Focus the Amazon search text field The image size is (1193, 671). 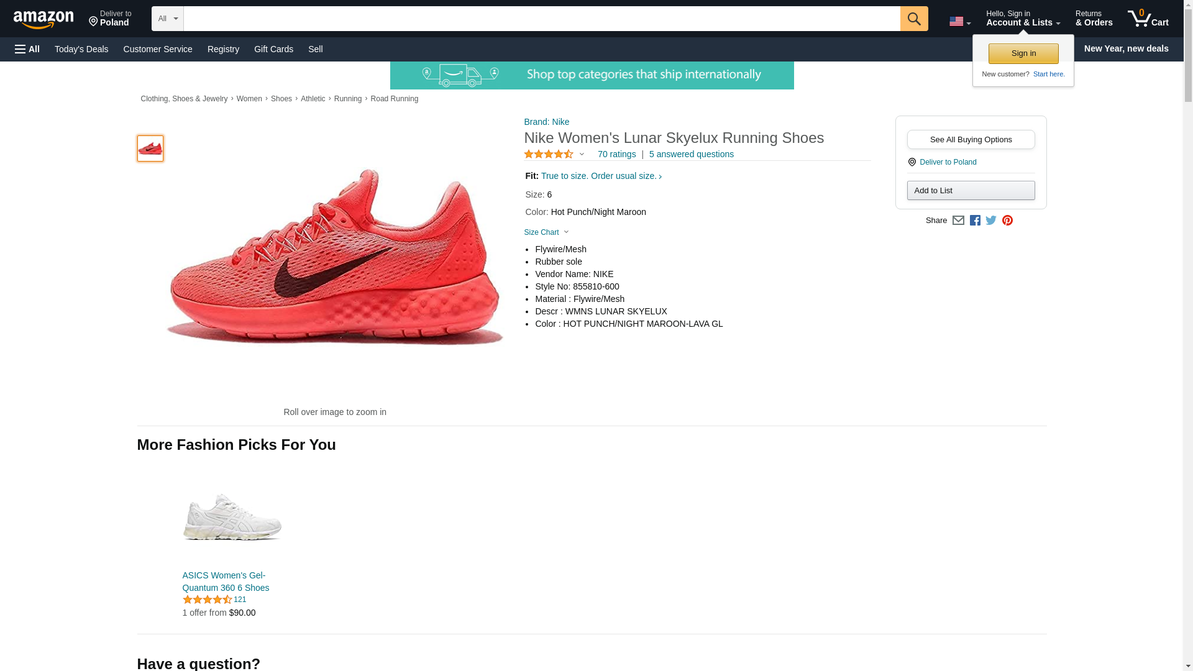(541, 19)
